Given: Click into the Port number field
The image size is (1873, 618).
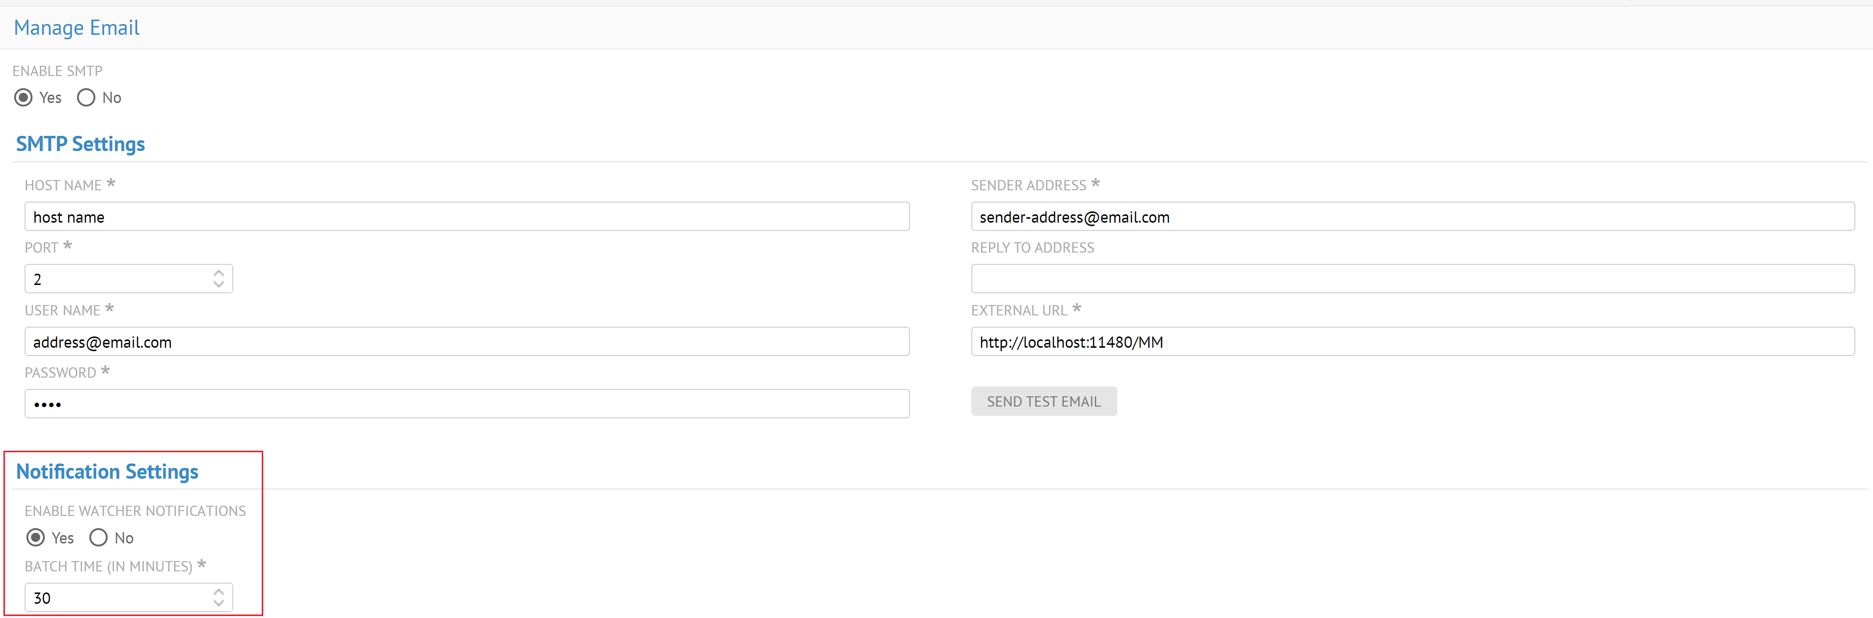Looking at the screenshot, I should pos(116,280).
